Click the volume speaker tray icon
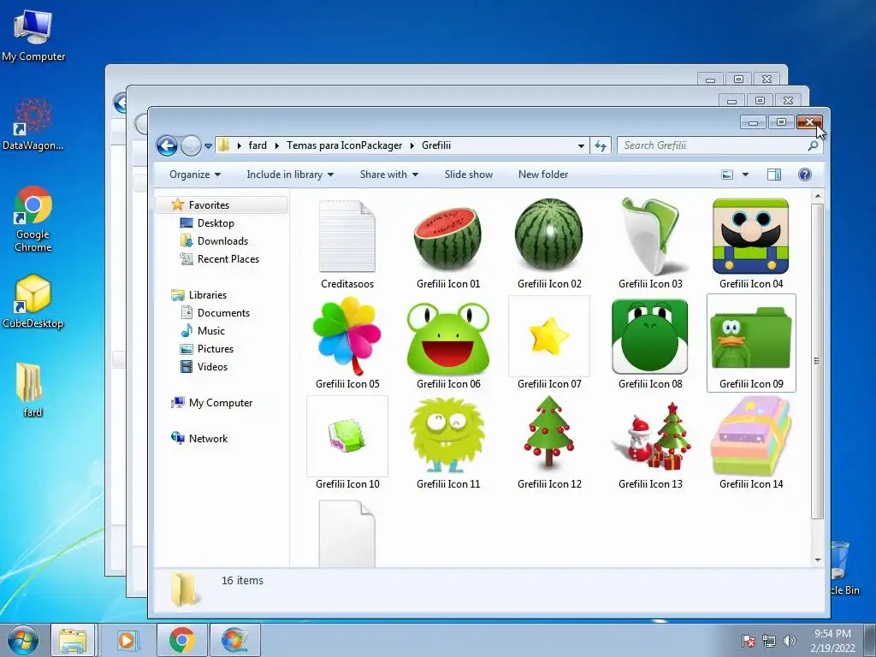 click(790, 641)
